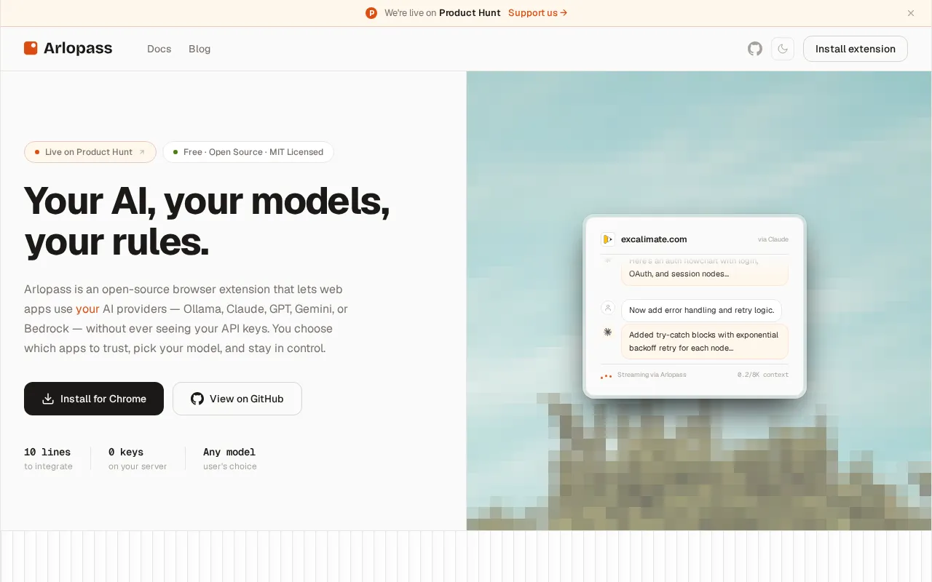Open the Docs navigation item

pyautogui.click(x=159, y=49)
